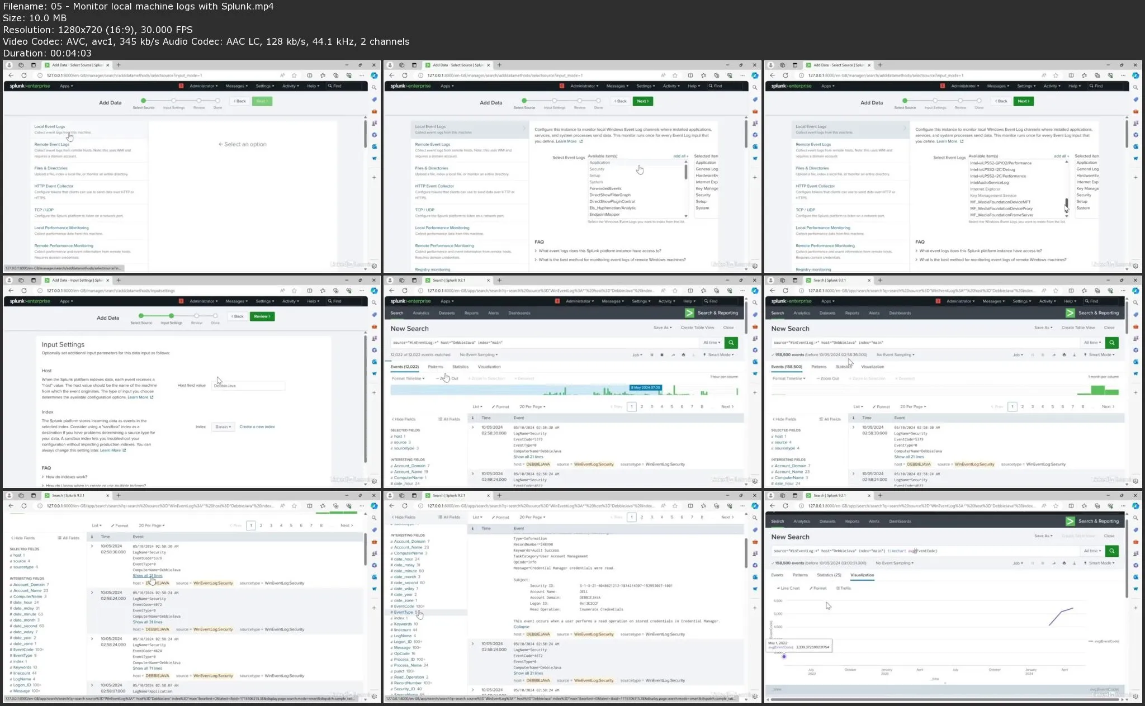This screenshot has height=706, width=1145.
Task: Click 'Create a new index' link
Action: [x=257, y=427]
